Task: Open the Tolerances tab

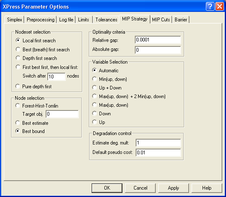Action: pos(106,20)
